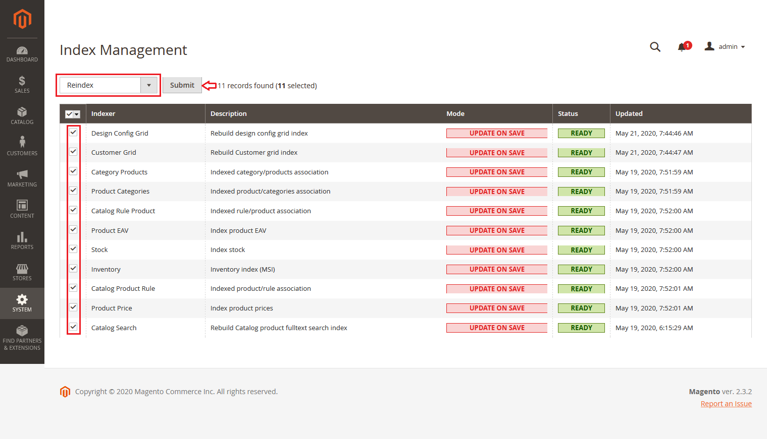This screenshot has width=767, height=439.
Task: Uncheck the Stock indexer checkbox
Action: click(73, 249)
